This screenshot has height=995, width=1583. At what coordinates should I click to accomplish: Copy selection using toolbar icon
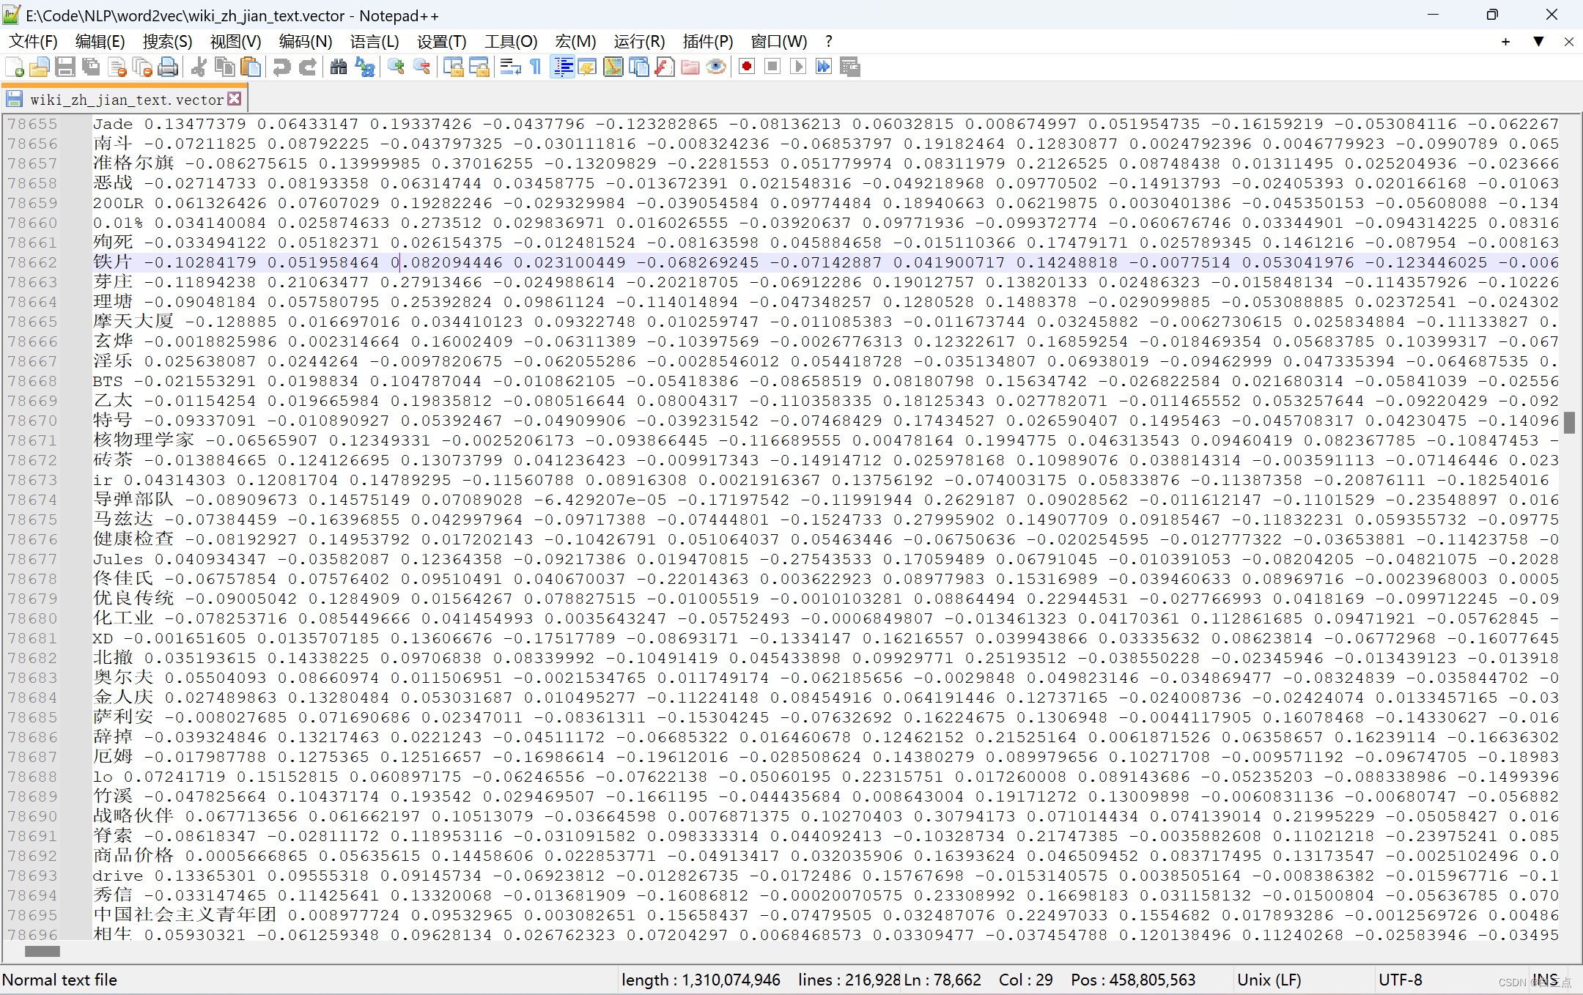224,67
